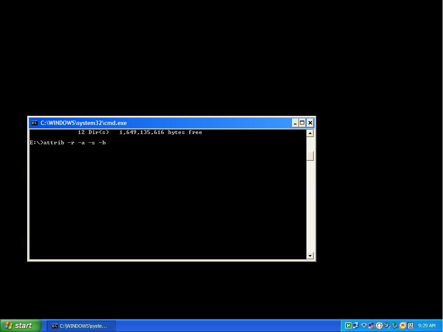Click the disconnected-network tray icon with red X
Viewport: 443px width, 332px height.
click(372, 326)
